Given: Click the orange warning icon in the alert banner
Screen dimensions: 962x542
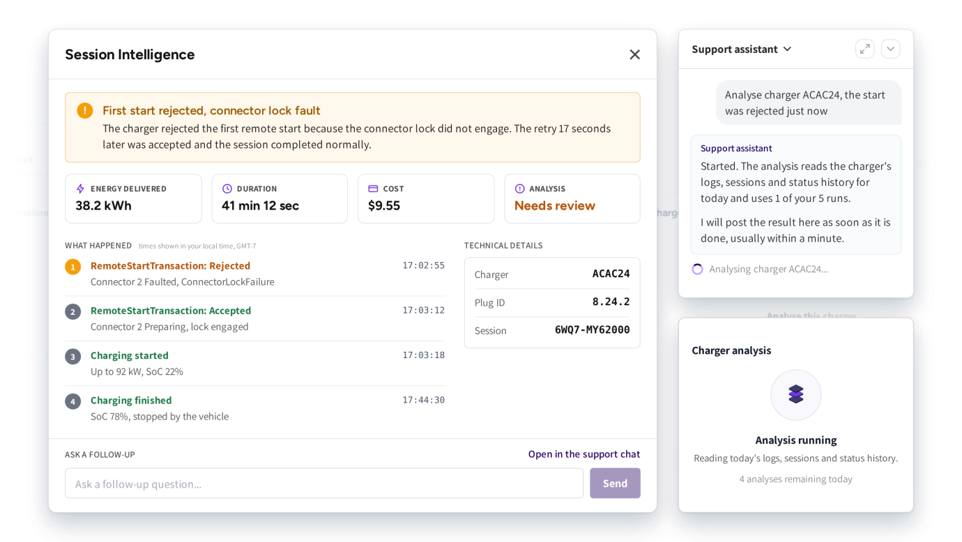Looking at the screenshot, I should [x=85, y=110].
